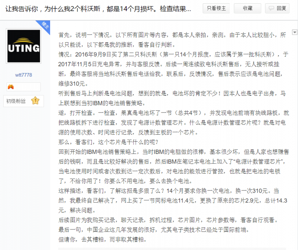Click the sentence 那么，看客们，这个芯片是干什么的呢
Image resolution: width=298 pixels, height=250 pixels.
108,142
